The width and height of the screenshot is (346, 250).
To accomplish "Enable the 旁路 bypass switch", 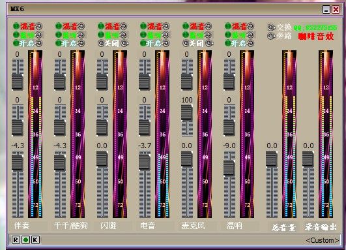I will point(271,36).
